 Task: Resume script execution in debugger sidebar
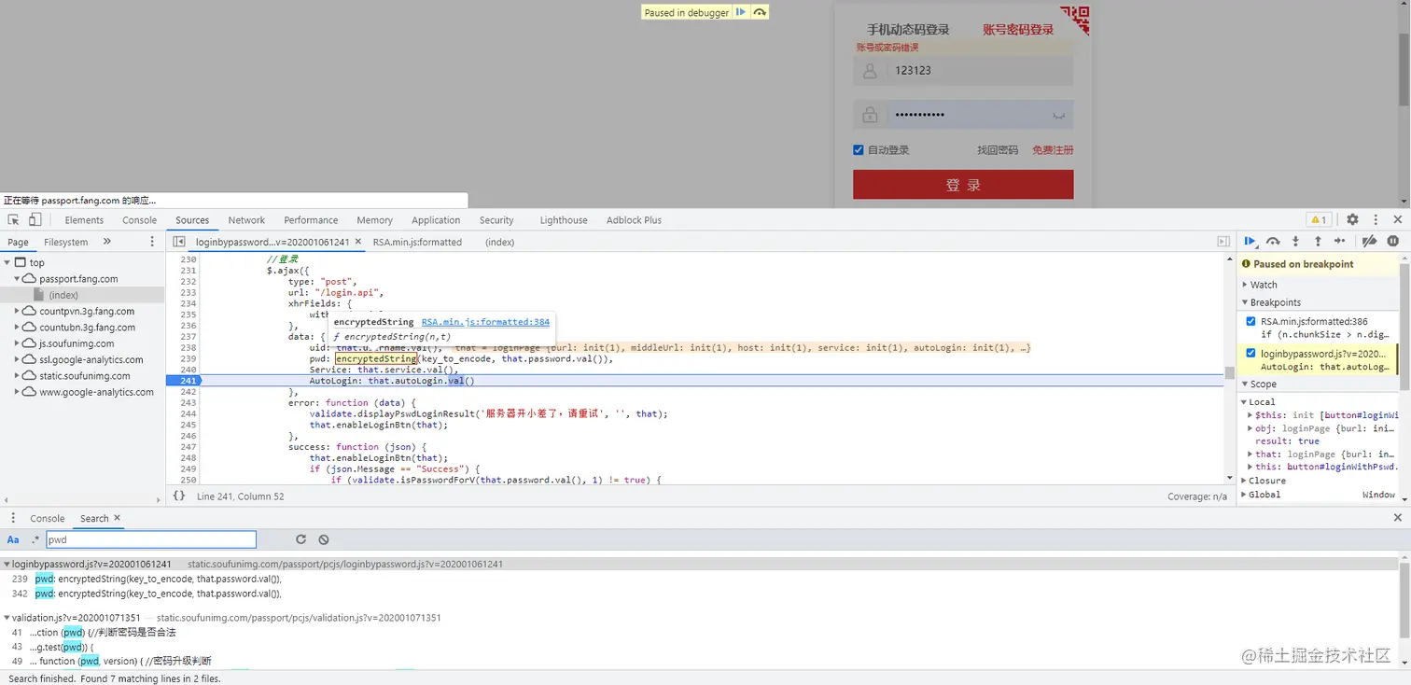(1250, 242)
